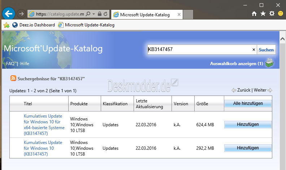Click the smiley feedback icon
This screenshot has width=286, height=170.
click(281, 13)
